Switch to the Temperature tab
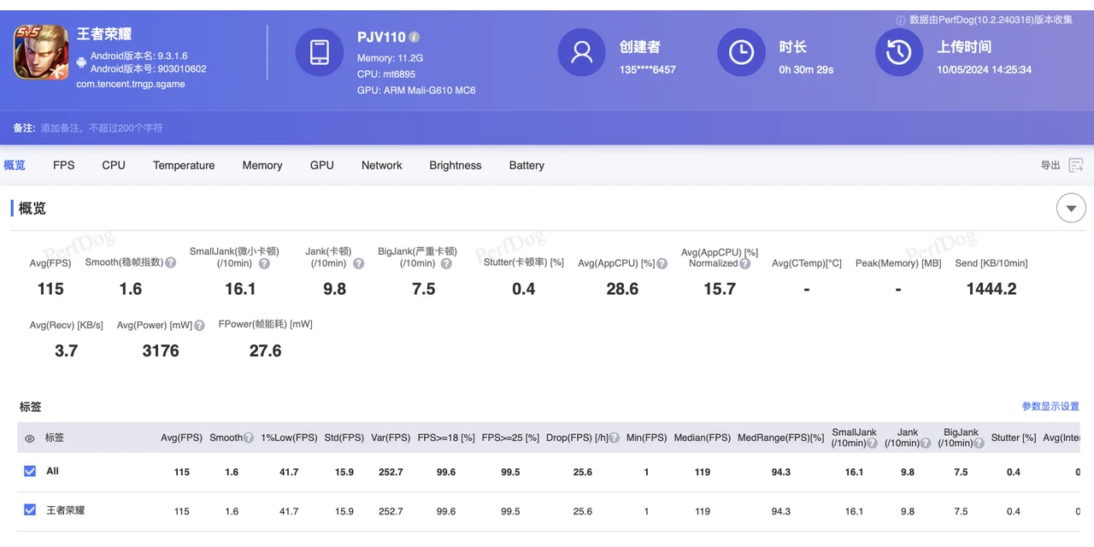This screenshot has height=547, width=1094. [184, 165]
